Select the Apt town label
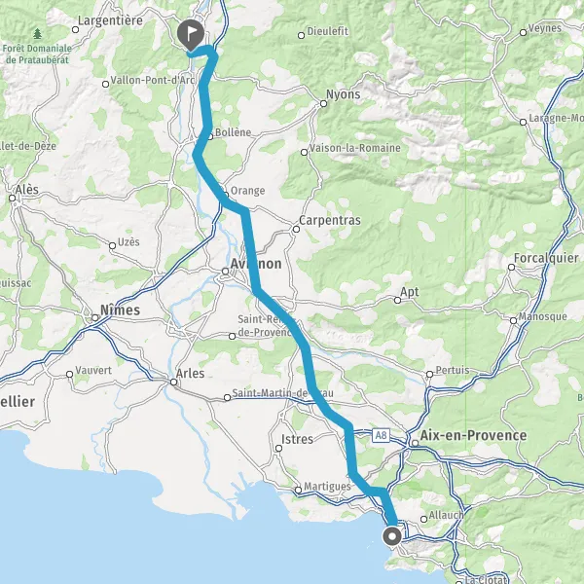Screen dimensions: 584x584 click(410, 292)
